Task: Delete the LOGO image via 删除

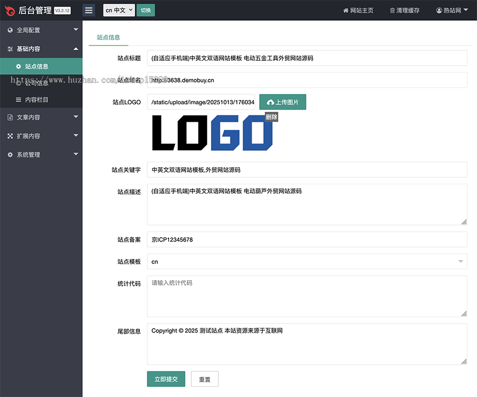Action: (271, 117)
